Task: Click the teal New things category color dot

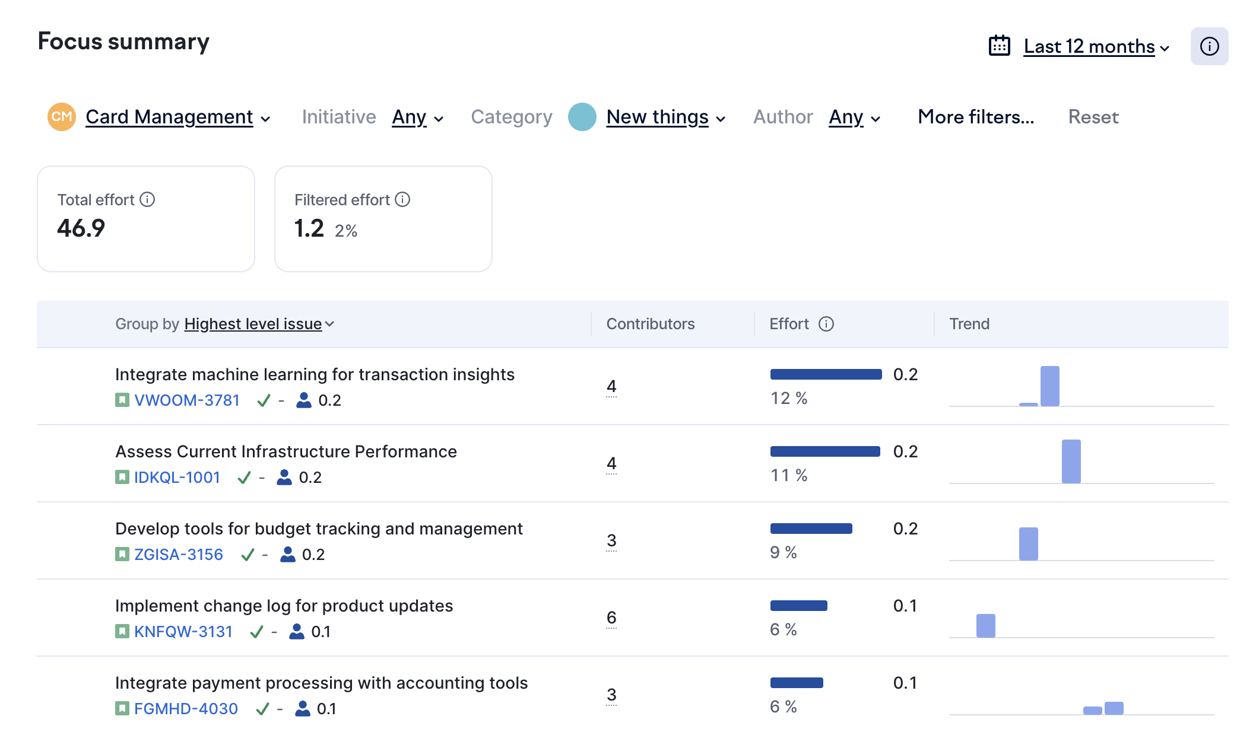Action: pos(582,117)
